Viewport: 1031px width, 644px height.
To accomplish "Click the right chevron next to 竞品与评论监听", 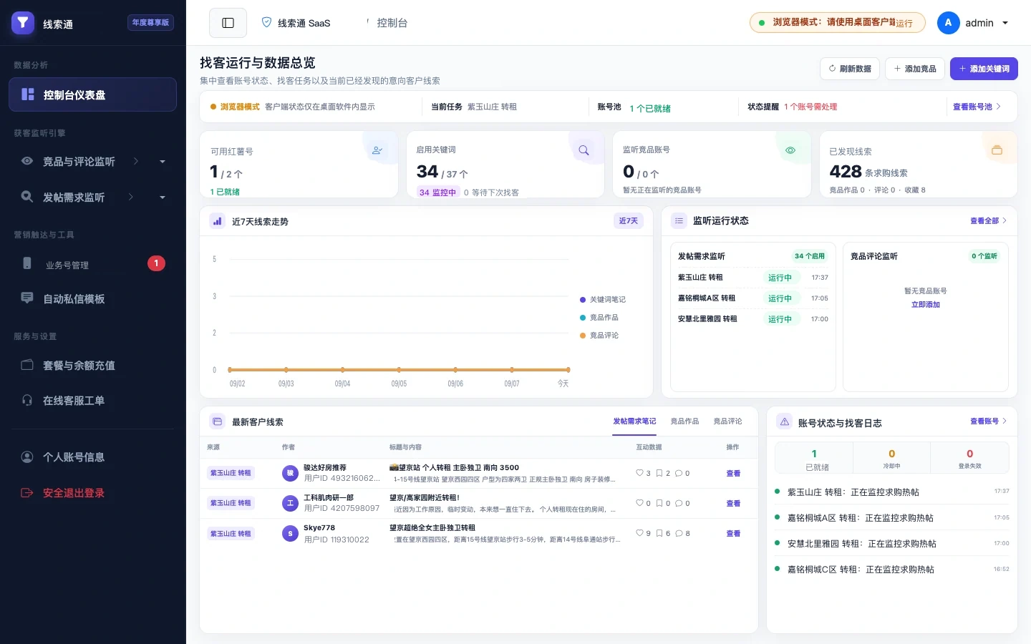I will pos(136,161).
